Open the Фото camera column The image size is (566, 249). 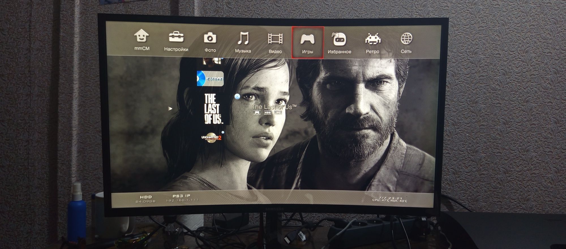click(x=210, y=42)
